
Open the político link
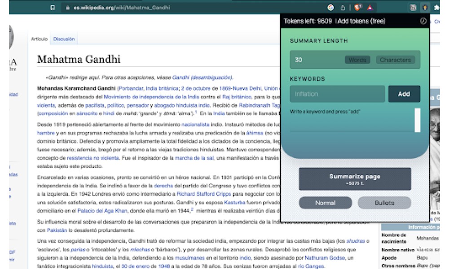coord(116,105)
